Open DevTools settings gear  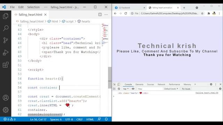pyautogui.click(x=211, y=84)
